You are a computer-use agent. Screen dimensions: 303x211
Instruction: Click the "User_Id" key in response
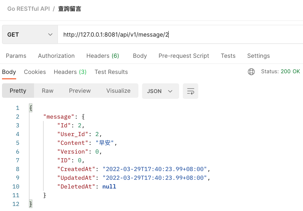[73, 134]
